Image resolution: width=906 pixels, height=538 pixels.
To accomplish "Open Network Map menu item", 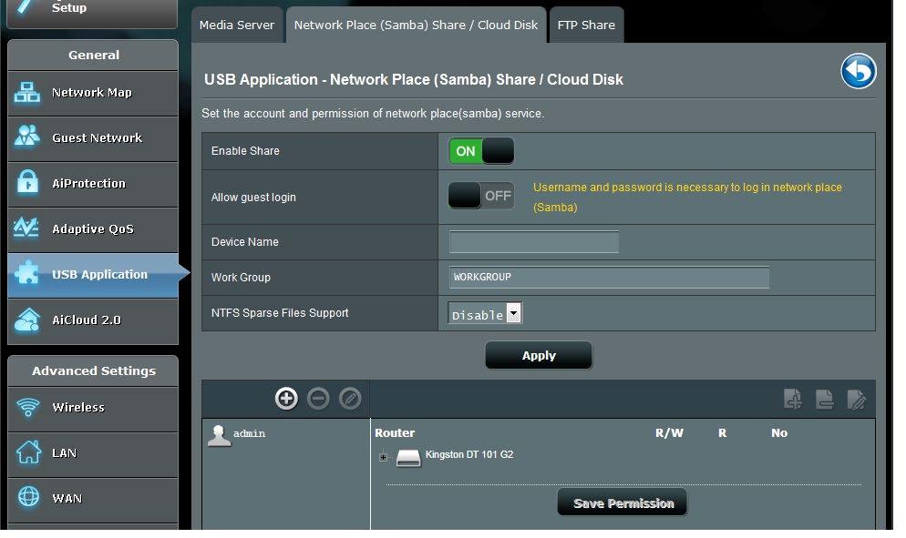I will pos(93,93).
